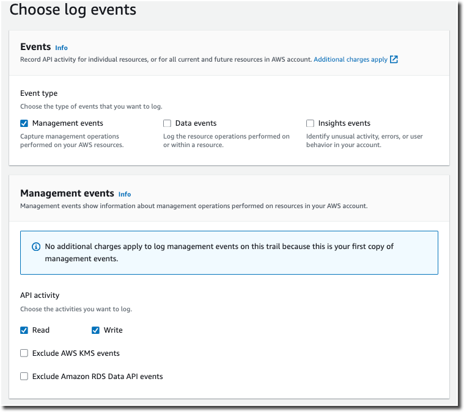
Task: Click the API activity field label
Action: click(40, 295)
